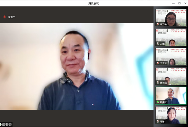Select 彭振云's highlighted speaker thumbnail
This screenshot has height=127, width=188.
[x=171, y=95]
